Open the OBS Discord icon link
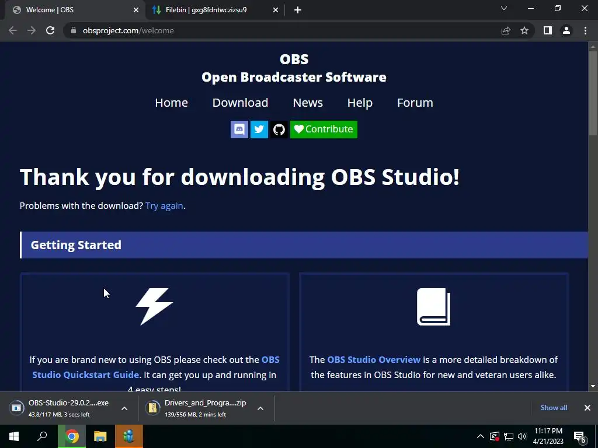 pyautogui.click(x=239, y=129)
